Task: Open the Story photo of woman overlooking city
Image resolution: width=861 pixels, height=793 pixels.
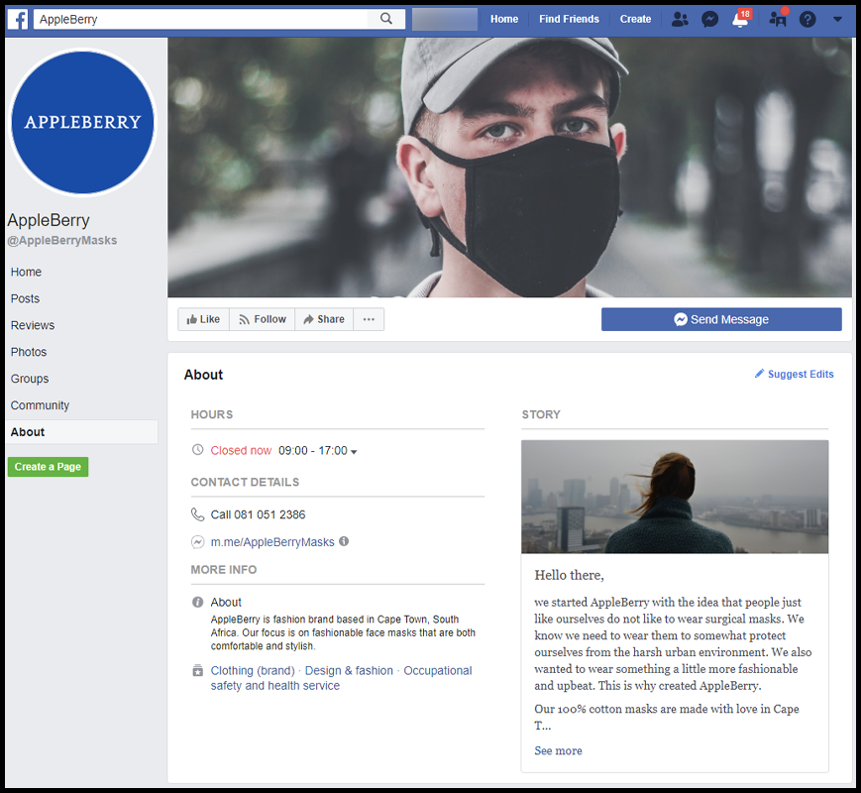Action: tap(675, 497)
